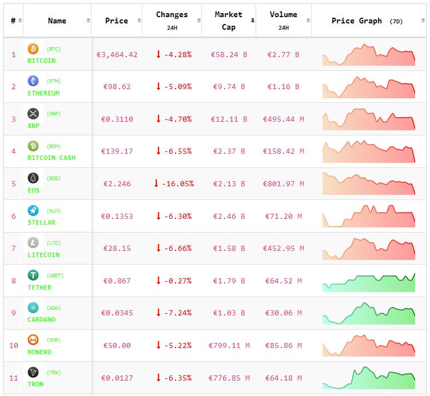Click the Tron logo icon
This screenshot has width=430, height=396.
coord(33,372)
